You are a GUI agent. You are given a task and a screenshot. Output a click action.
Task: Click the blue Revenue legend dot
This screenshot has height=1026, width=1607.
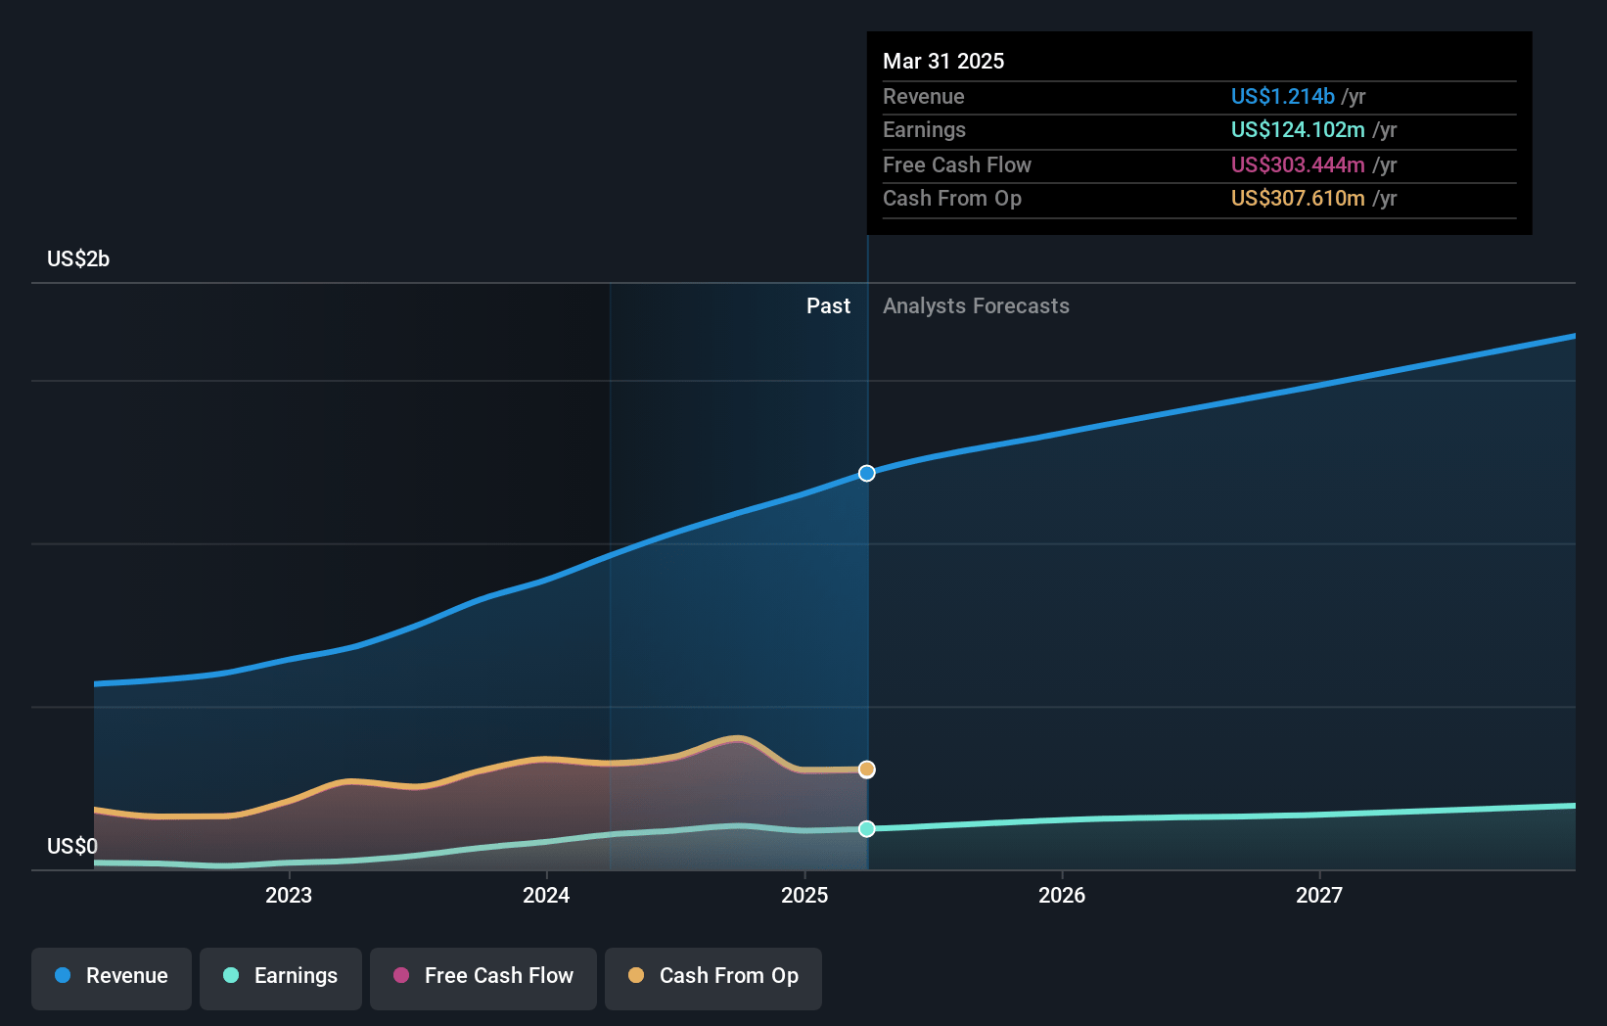(x=63, y=975)
